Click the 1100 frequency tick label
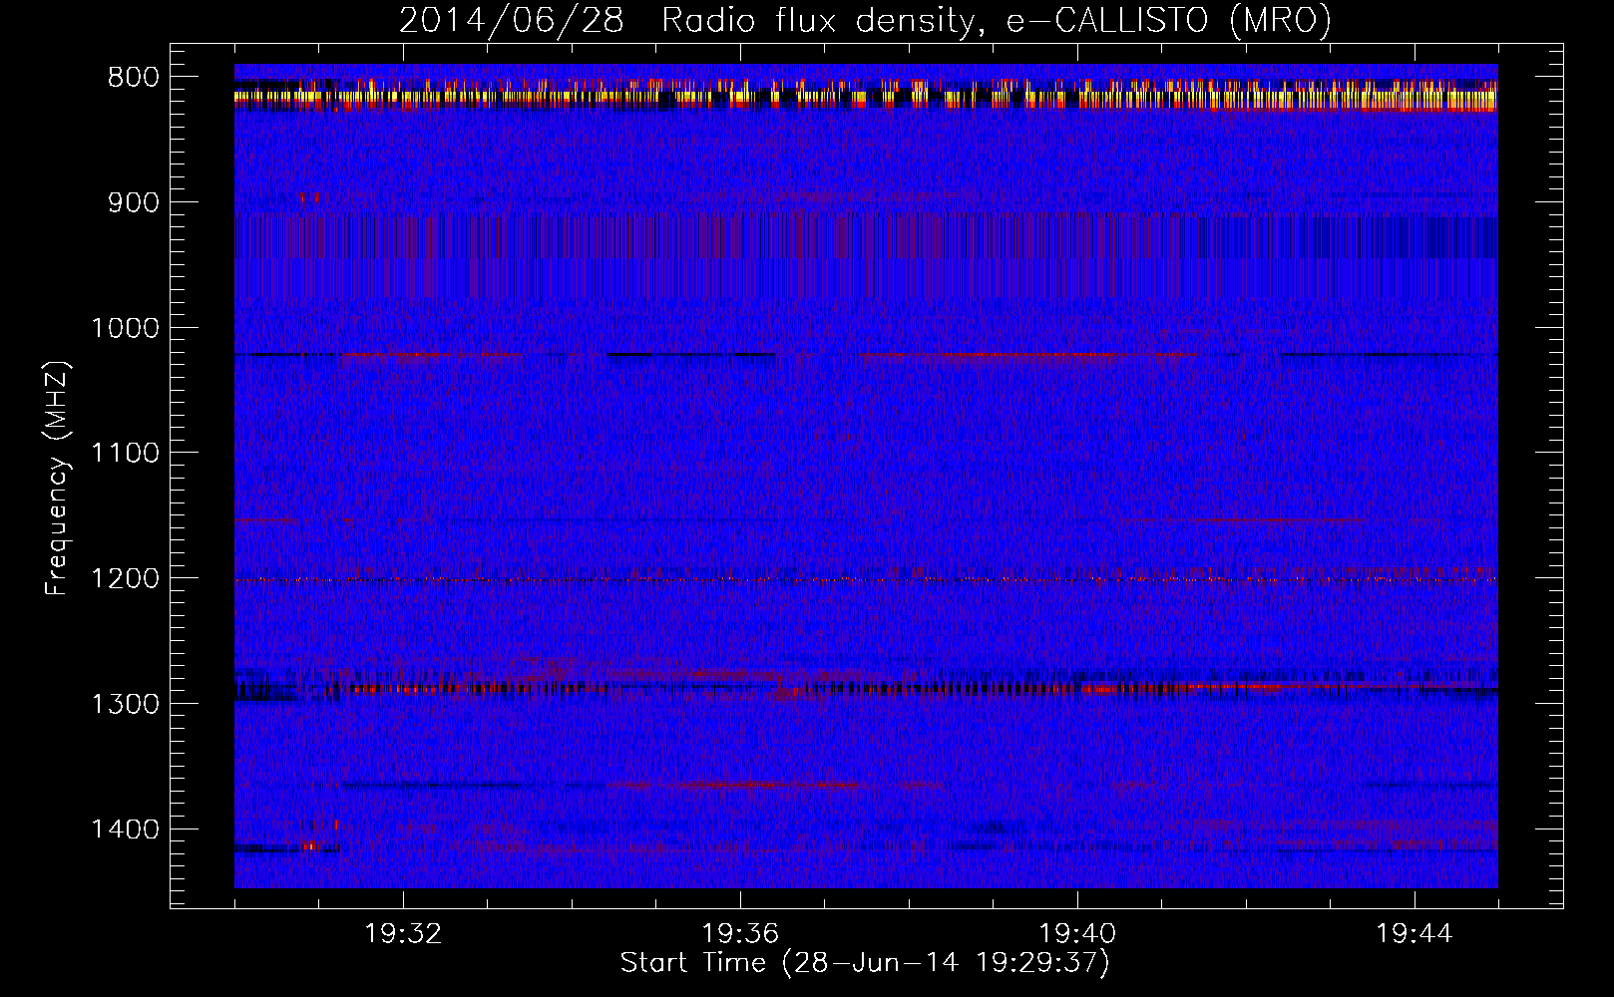This screenshot has height=997, width=1614. pyautogui.click(x=124, y=454)
